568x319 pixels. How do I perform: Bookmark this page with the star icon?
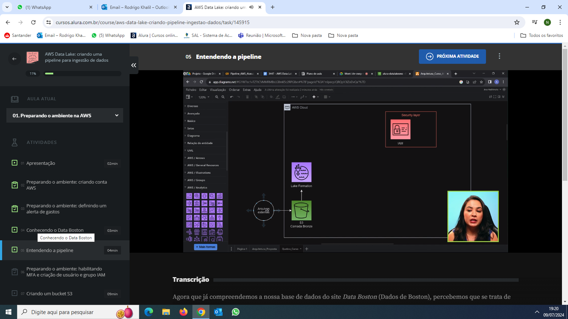(517, 22)
